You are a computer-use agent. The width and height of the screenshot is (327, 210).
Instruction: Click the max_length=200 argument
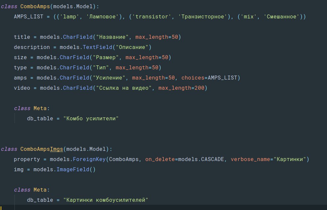pos(181,88)
